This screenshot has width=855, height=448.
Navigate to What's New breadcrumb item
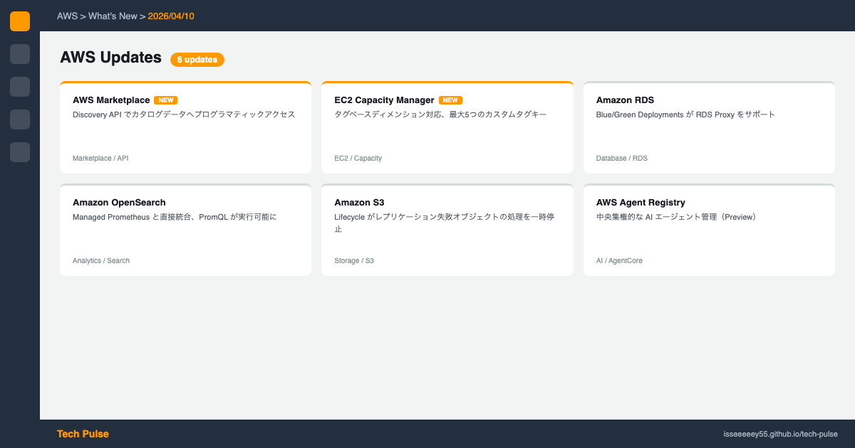[113, 16]
